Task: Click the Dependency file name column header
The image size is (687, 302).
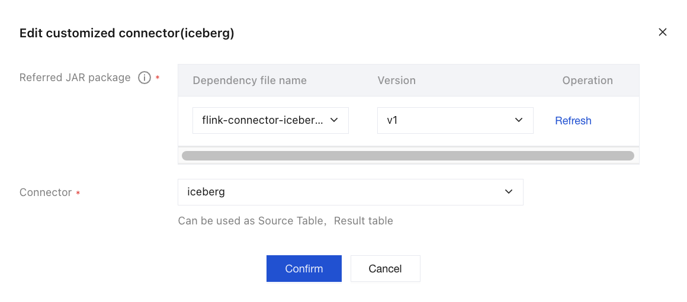Action: coord(250,81)
